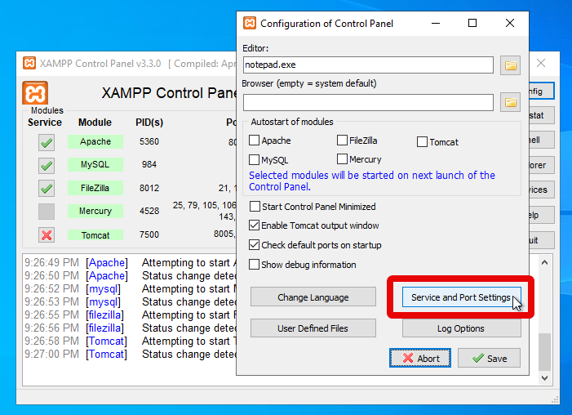Enable Mercury autostart checkbox
Viewport: 572px width, 415px height.
click(342, 159)
